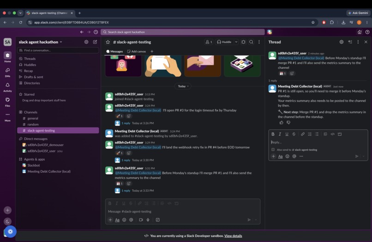Open history clock icon beside search bar
The image size is (372, 242).
(96, 32)
